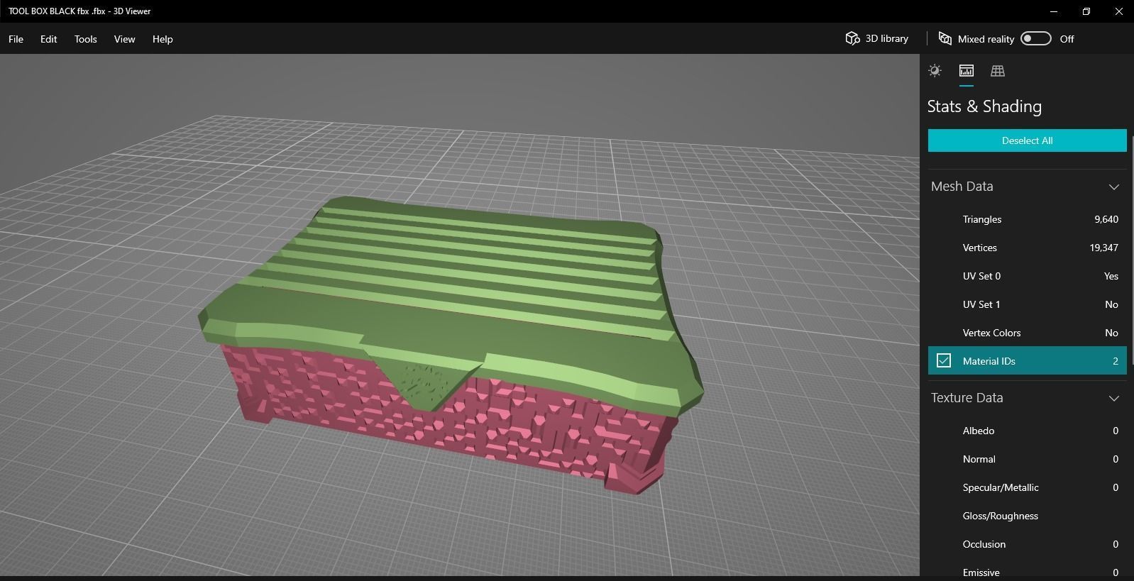Restore down the 3D Viewer window

point(1086,11)
